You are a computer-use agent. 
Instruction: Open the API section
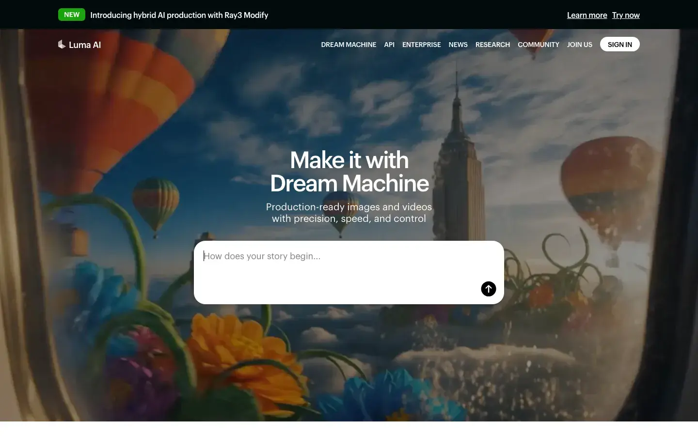coord(389,45)
